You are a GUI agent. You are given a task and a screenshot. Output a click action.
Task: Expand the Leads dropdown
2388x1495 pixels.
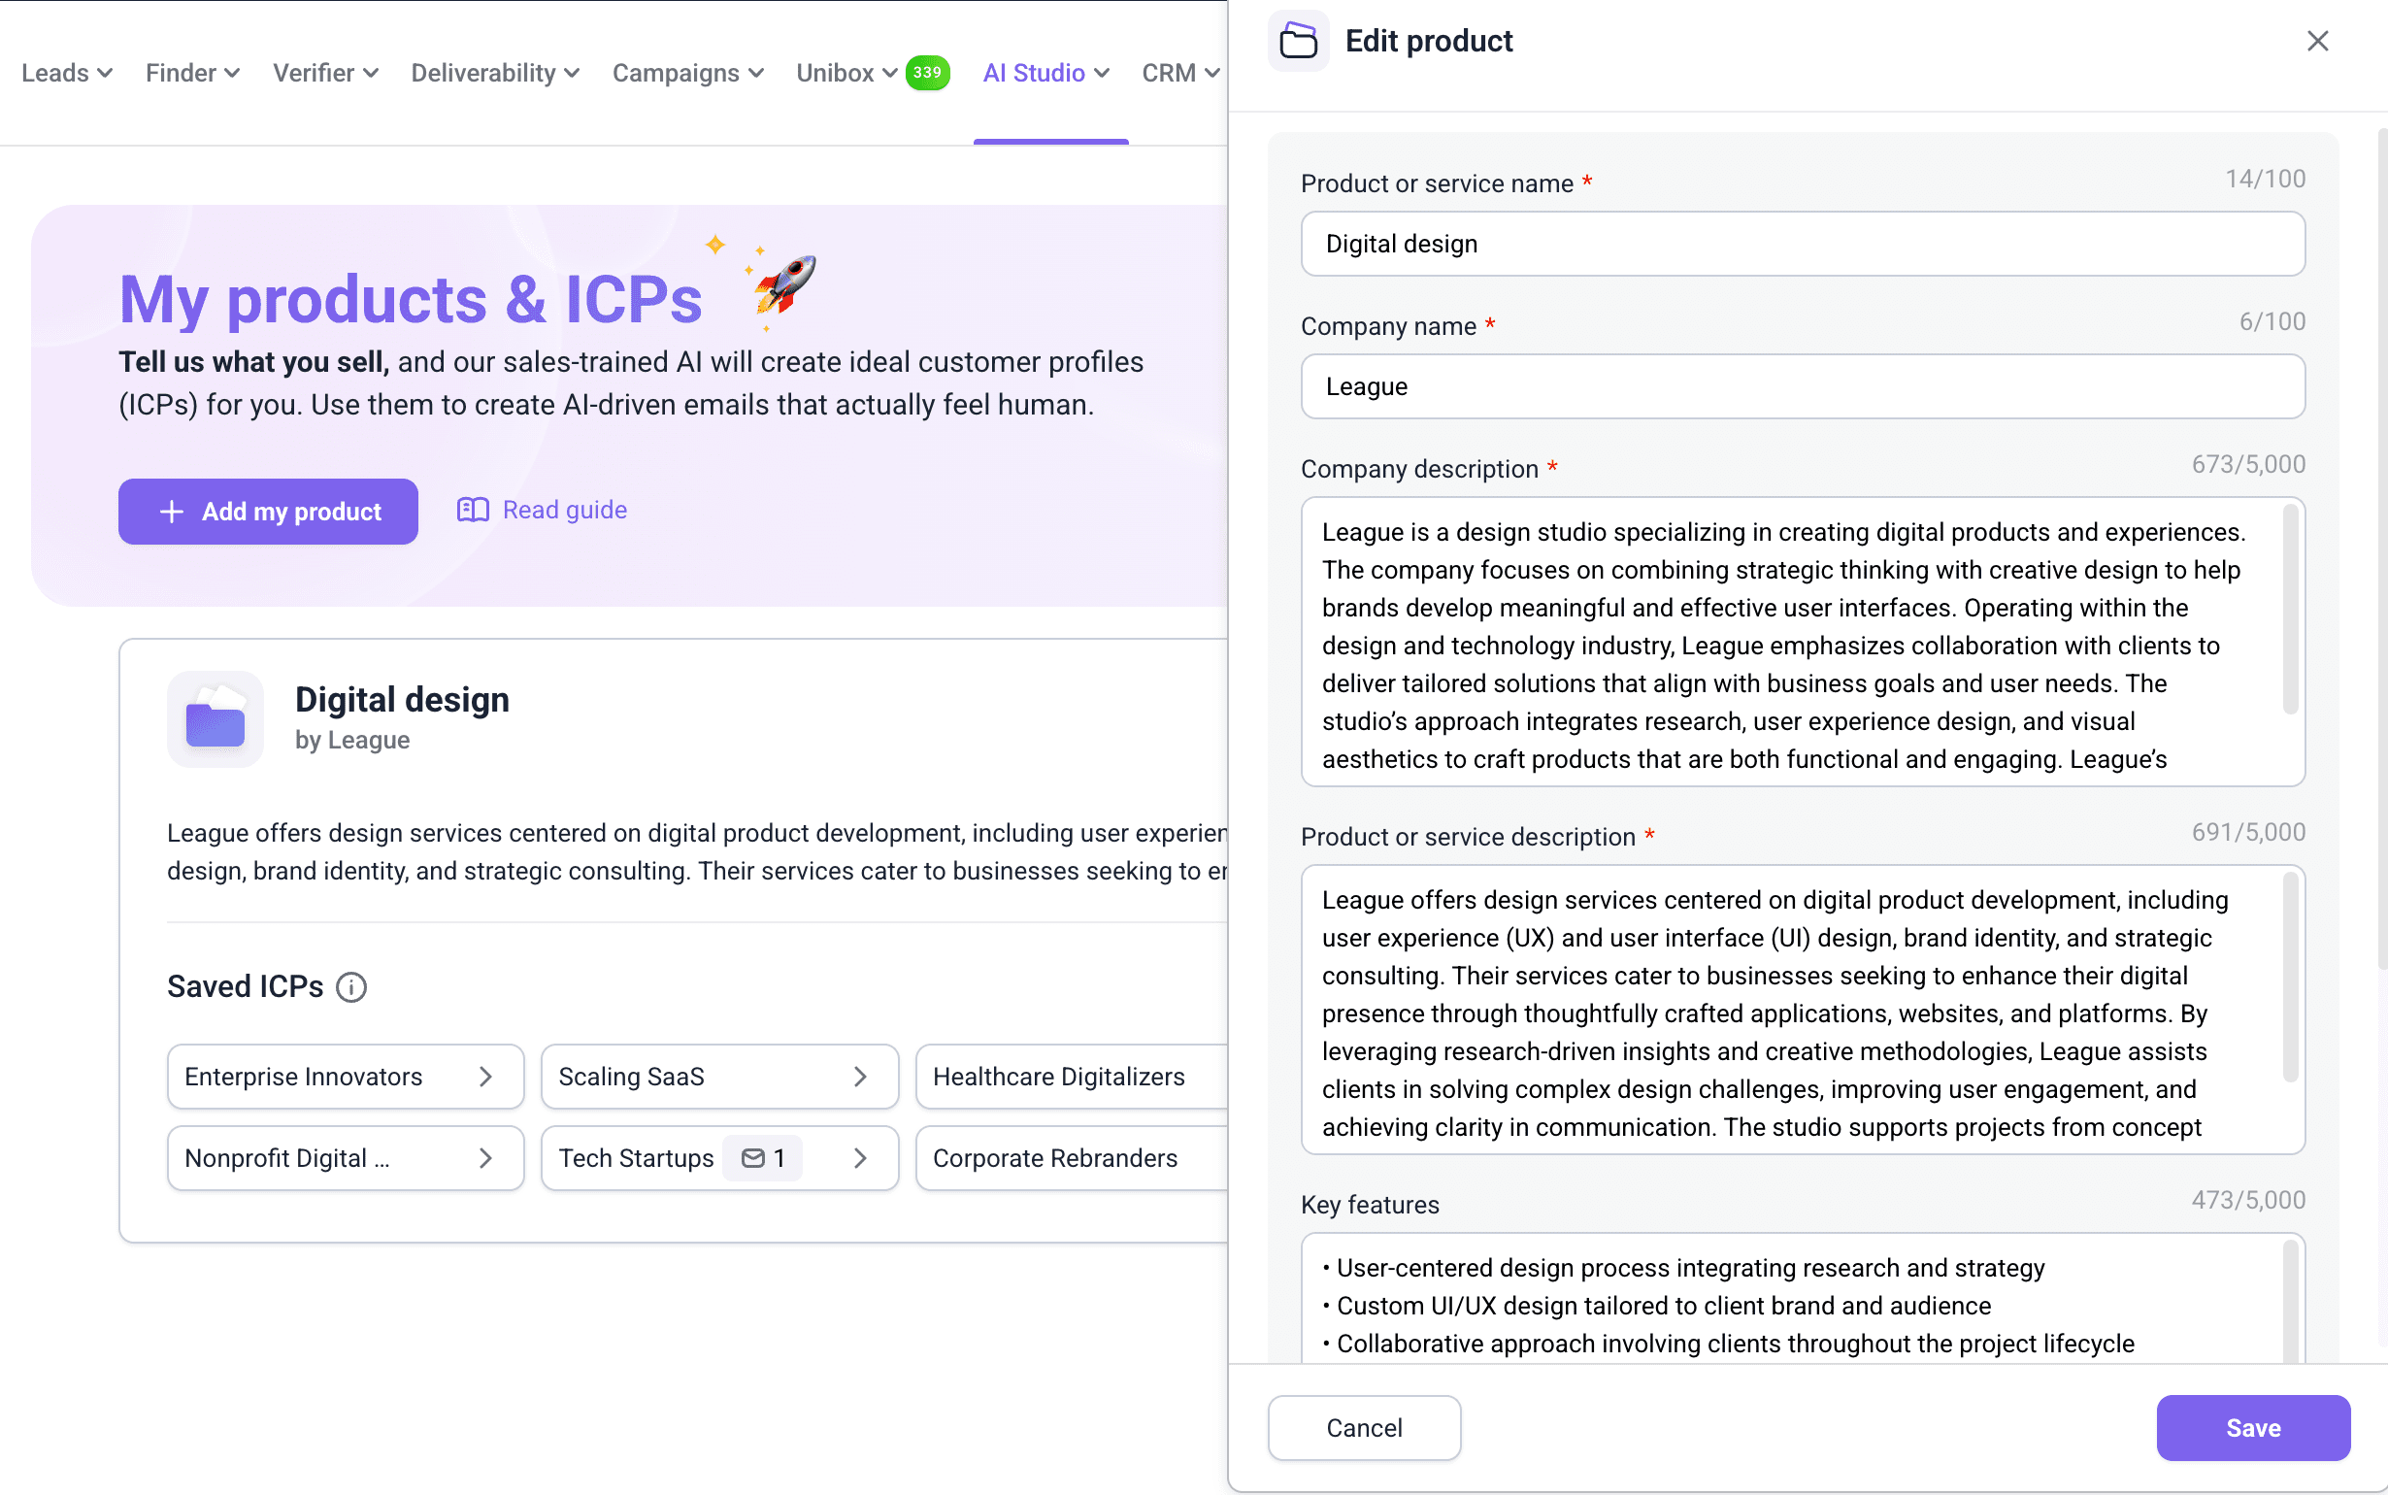coord(65,72)
